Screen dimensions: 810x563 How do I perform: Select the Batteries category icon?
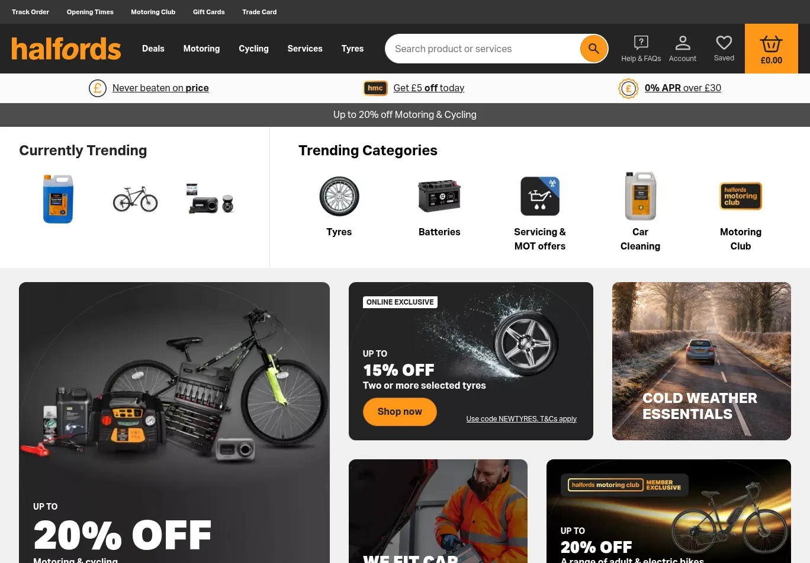(x=439, y=196)
